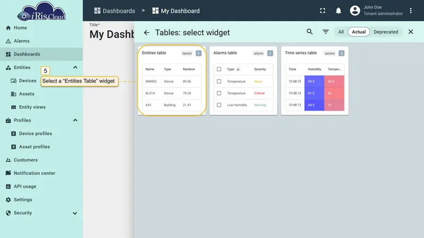
Task: Select the All filter tab
Action: tap(341, 32)
